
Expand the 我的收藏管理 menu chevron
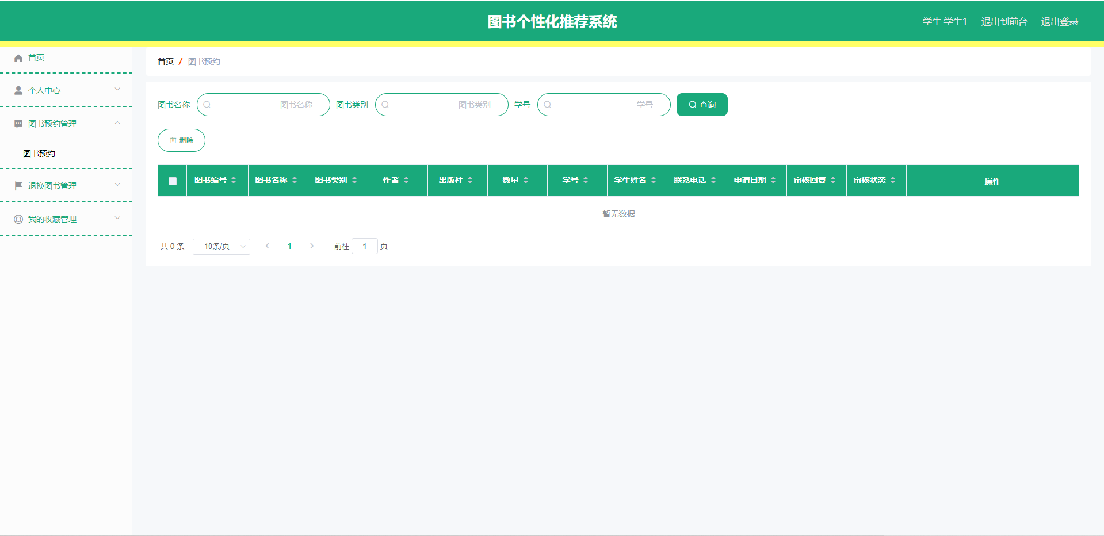[x=117, y=218]
